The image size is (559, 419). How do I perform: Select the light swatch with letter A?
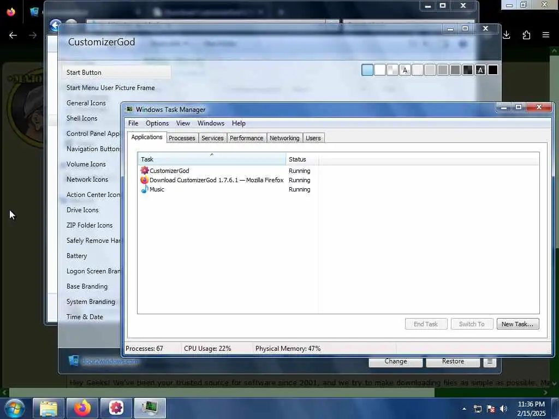[x=405, y=70]
